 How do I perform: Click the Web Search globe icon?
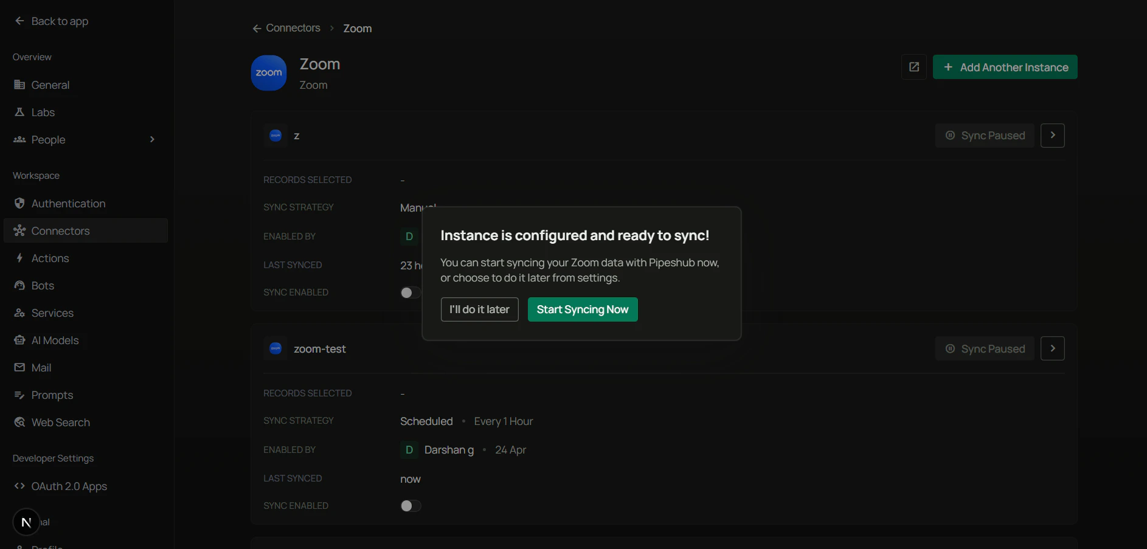point(19,422)
